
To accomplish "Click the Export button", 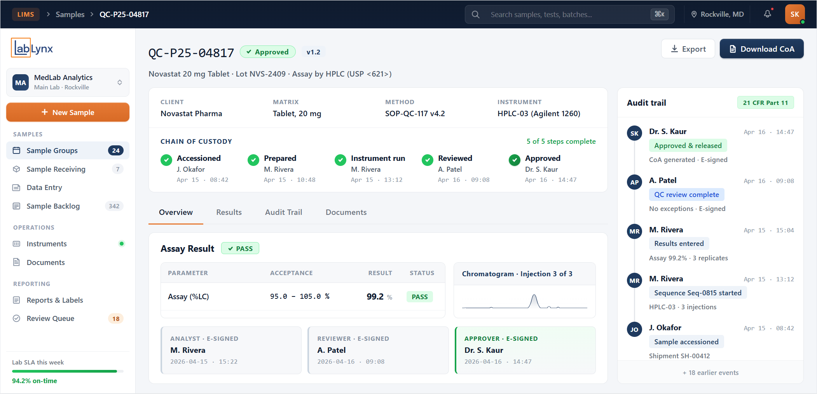I will [x=688, y=49].
